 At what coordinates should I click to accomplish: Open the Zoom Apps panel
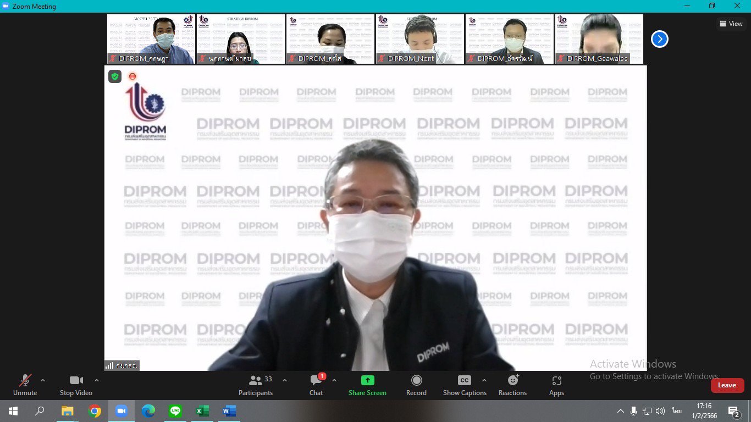[556, 385]
